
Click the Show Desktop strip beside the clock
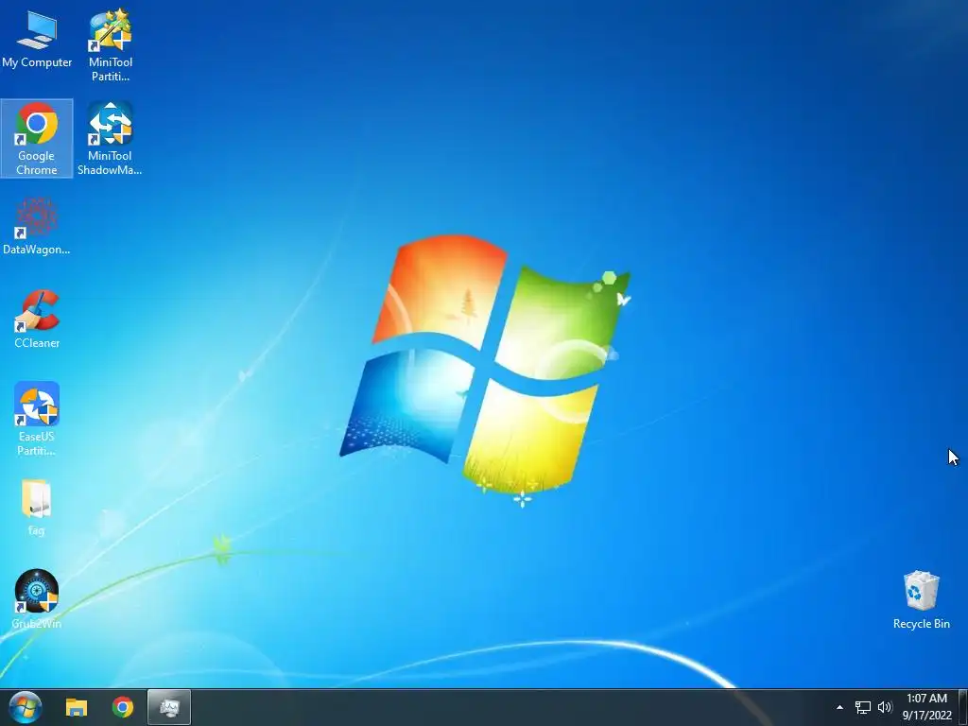tap(962, 707)
